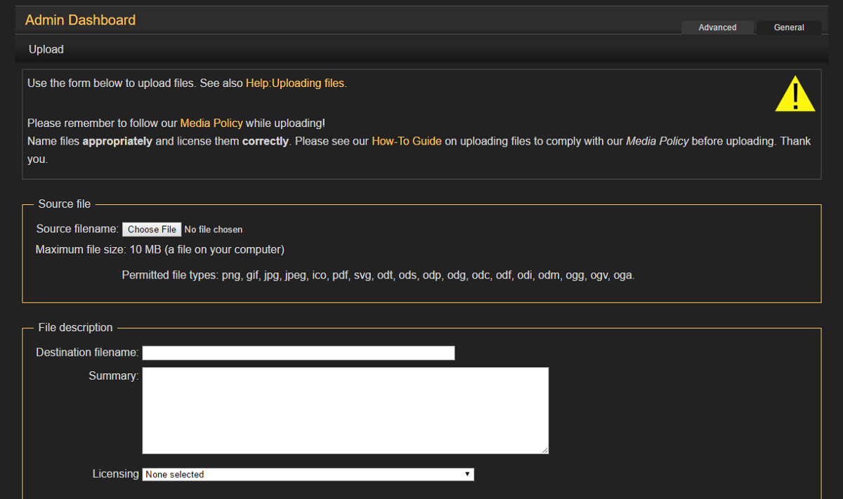Viewport: 843px width, 499px height.
Task: Click the first Media Policy link
Action: tap(211, 123)
